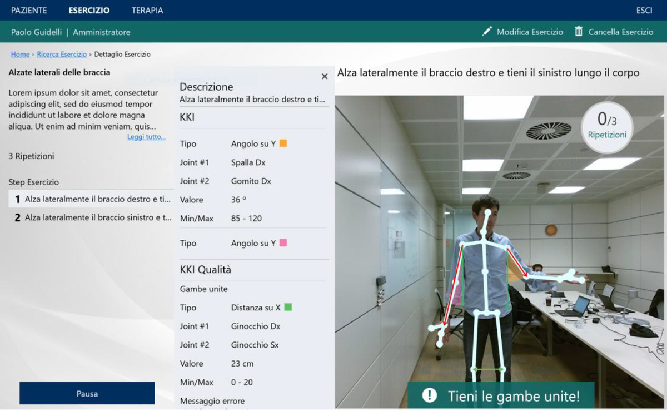Select step 1 'Alza lateralmente il braccio destro'

pos(89,200)
